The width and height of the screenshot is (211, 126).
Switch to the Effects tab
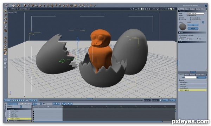click(x=203, y=9)
